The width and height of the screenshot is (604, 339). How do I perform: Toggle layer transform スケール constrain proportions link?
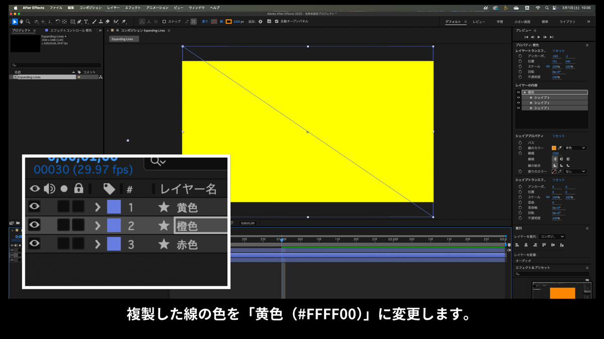pyautogui.click(x=548, y=66)
